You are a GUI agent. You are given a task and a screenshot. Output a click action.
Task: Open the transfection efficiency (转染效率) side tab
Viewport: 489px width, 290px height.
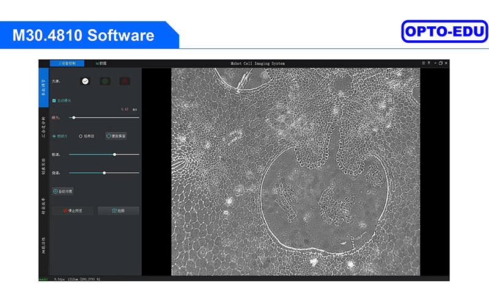click(x=43, y=206)
